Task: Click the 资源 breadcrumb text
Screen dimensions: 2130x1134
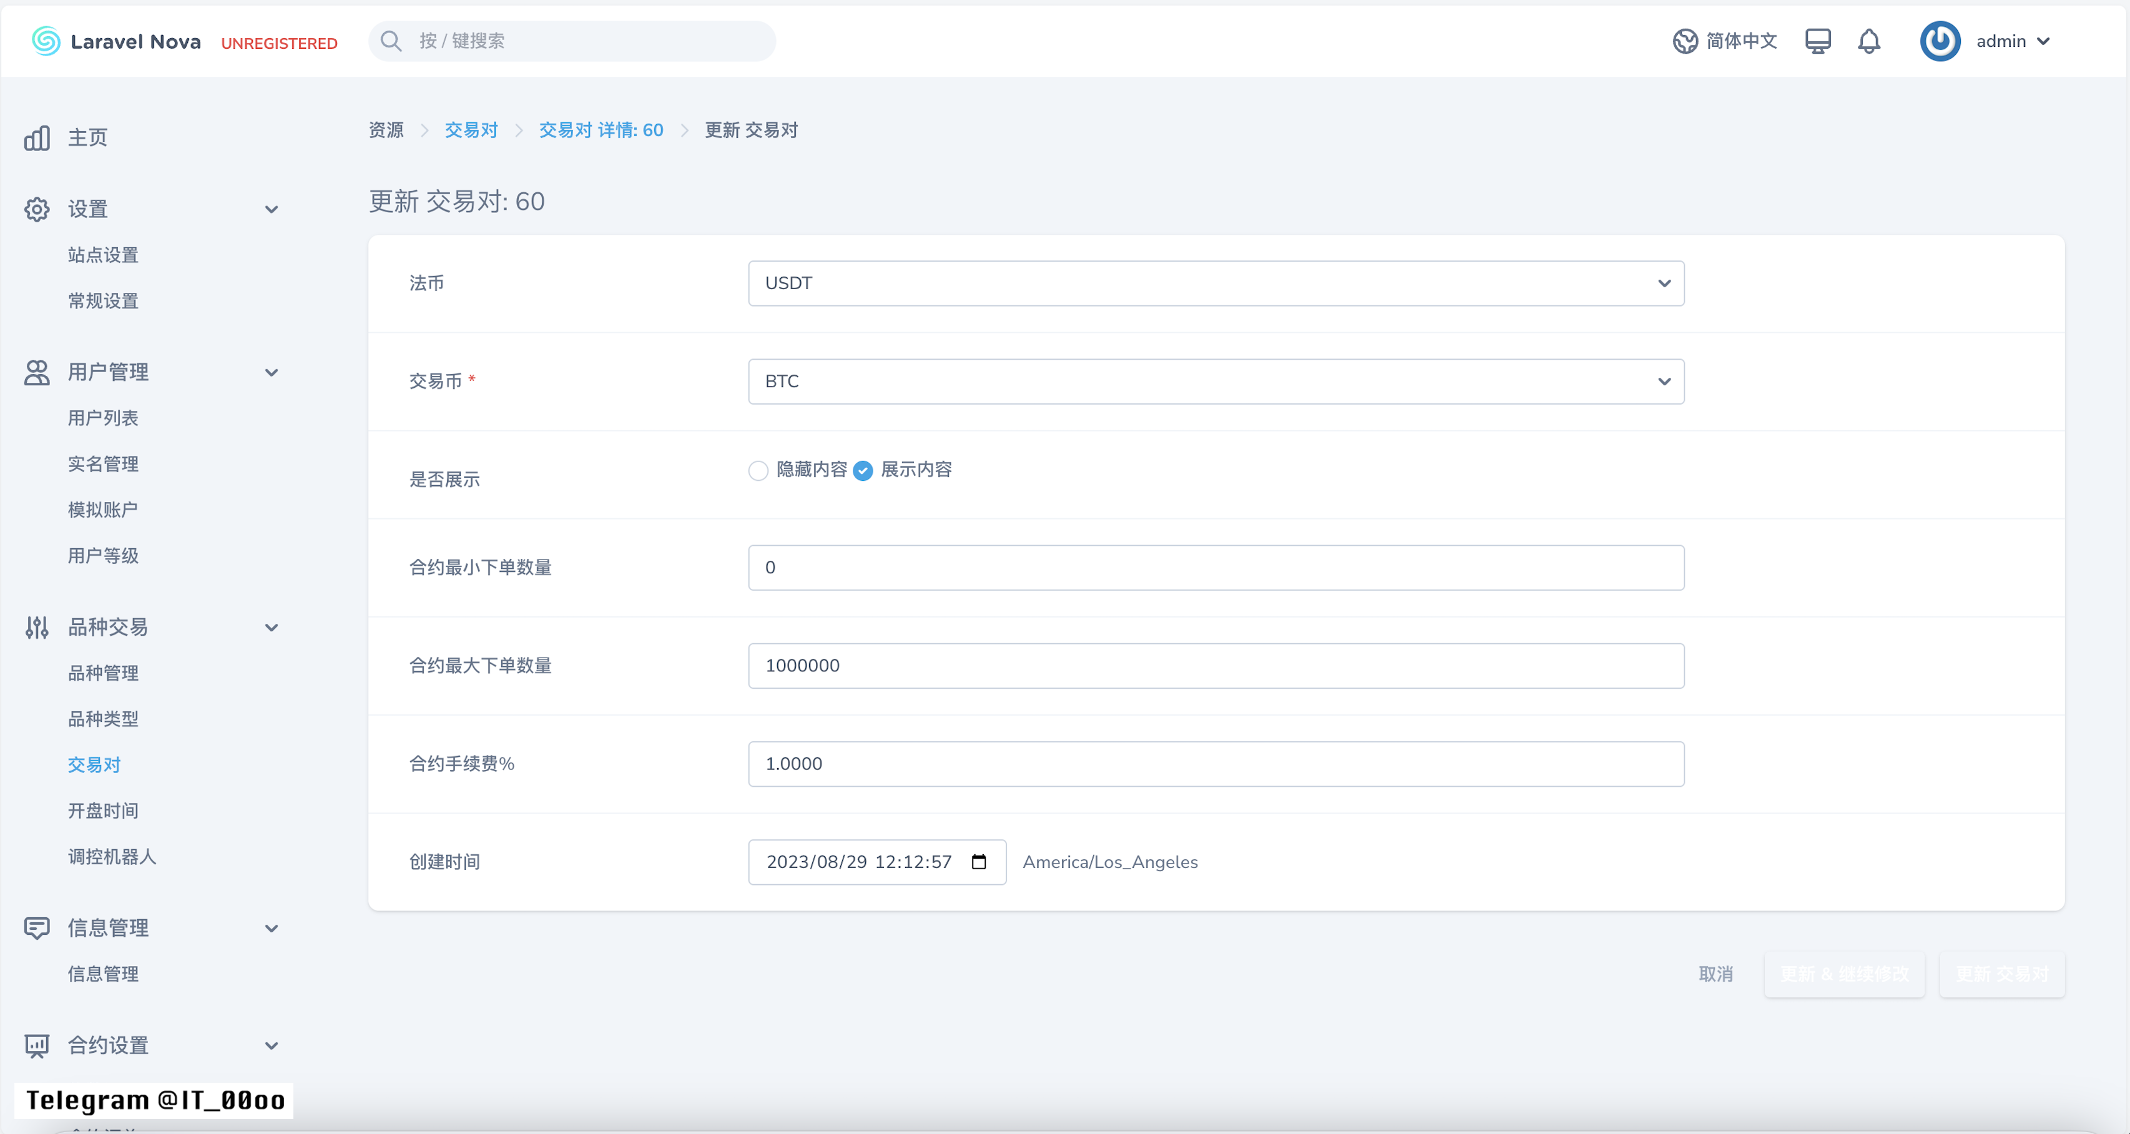Action: click(386, 130)
